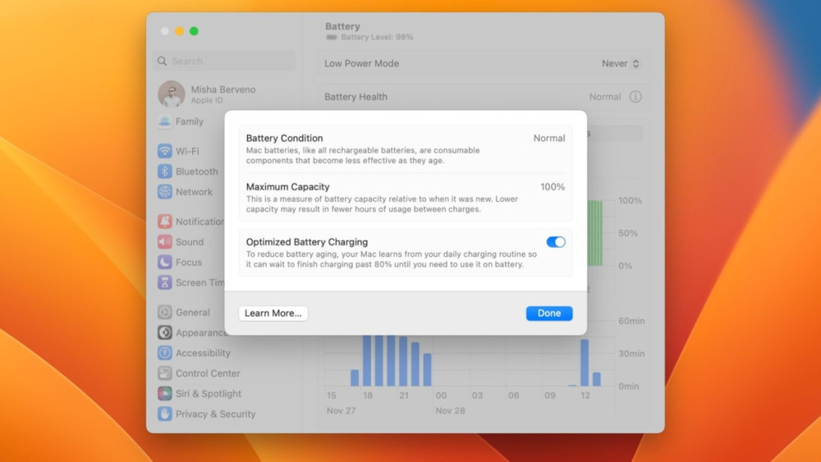The height and width of the screenshot is (462, 821).
Task: Select the Siri & Spotlight icon
Action: tap(165, 394)
